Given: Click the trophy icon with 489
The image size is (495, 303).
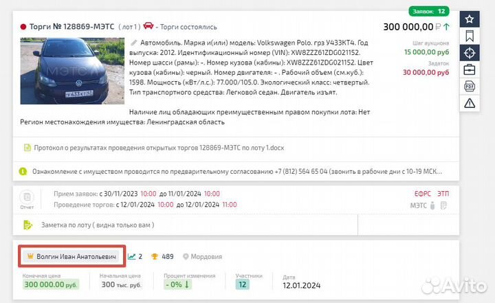Looking at the screenshot, I should pyautogui.click(x=155, y=256).
